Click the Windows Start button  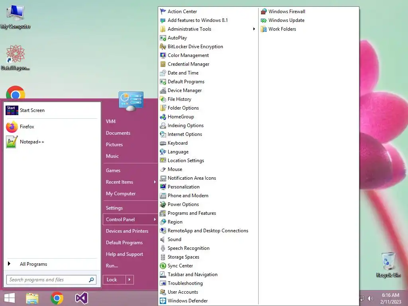(x=10, y=298)
